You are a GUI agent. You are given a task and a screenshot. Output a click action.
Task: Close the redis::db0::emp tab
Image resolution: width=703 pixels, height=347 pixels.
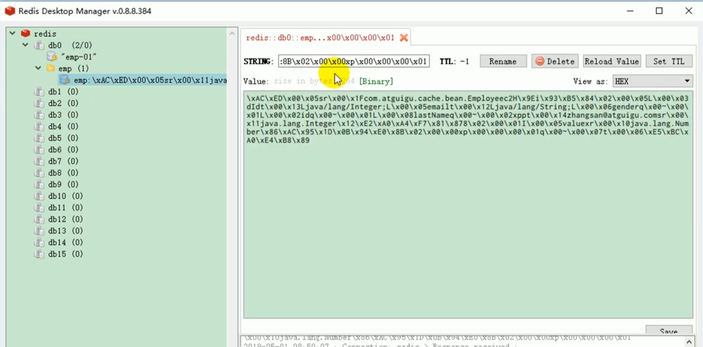click(403, 38)
